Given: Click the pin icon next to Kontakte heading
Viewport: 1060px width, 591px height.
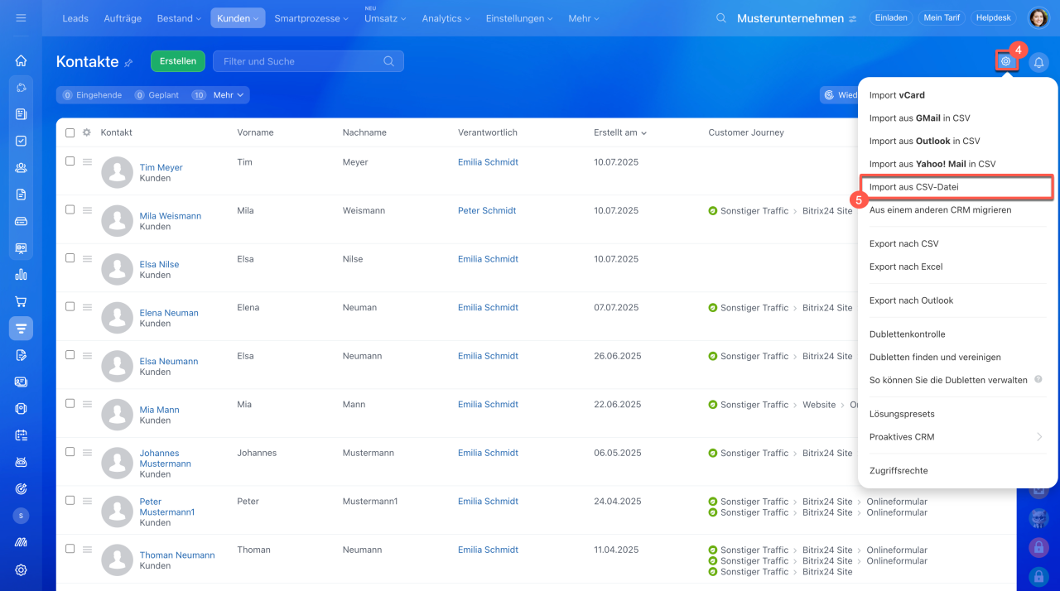Looking at the screenshot, I should tap(128, 63).
